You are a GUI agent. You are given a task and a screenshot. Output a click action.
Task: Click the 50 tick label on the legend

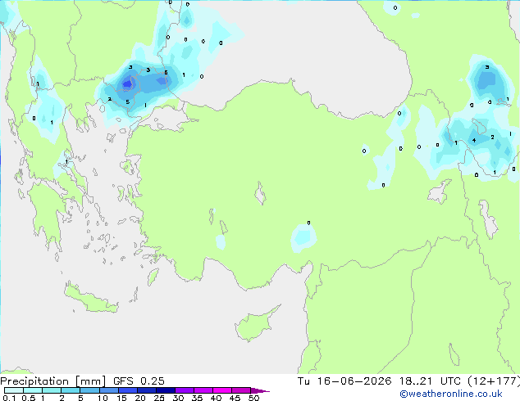point(253,398)
